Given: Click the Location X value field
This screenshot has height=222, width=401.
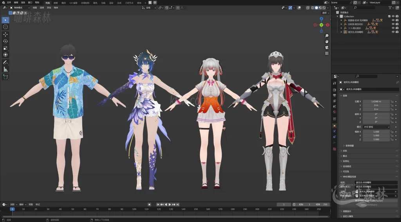Looking at the screenshot, I should (376, 101).
